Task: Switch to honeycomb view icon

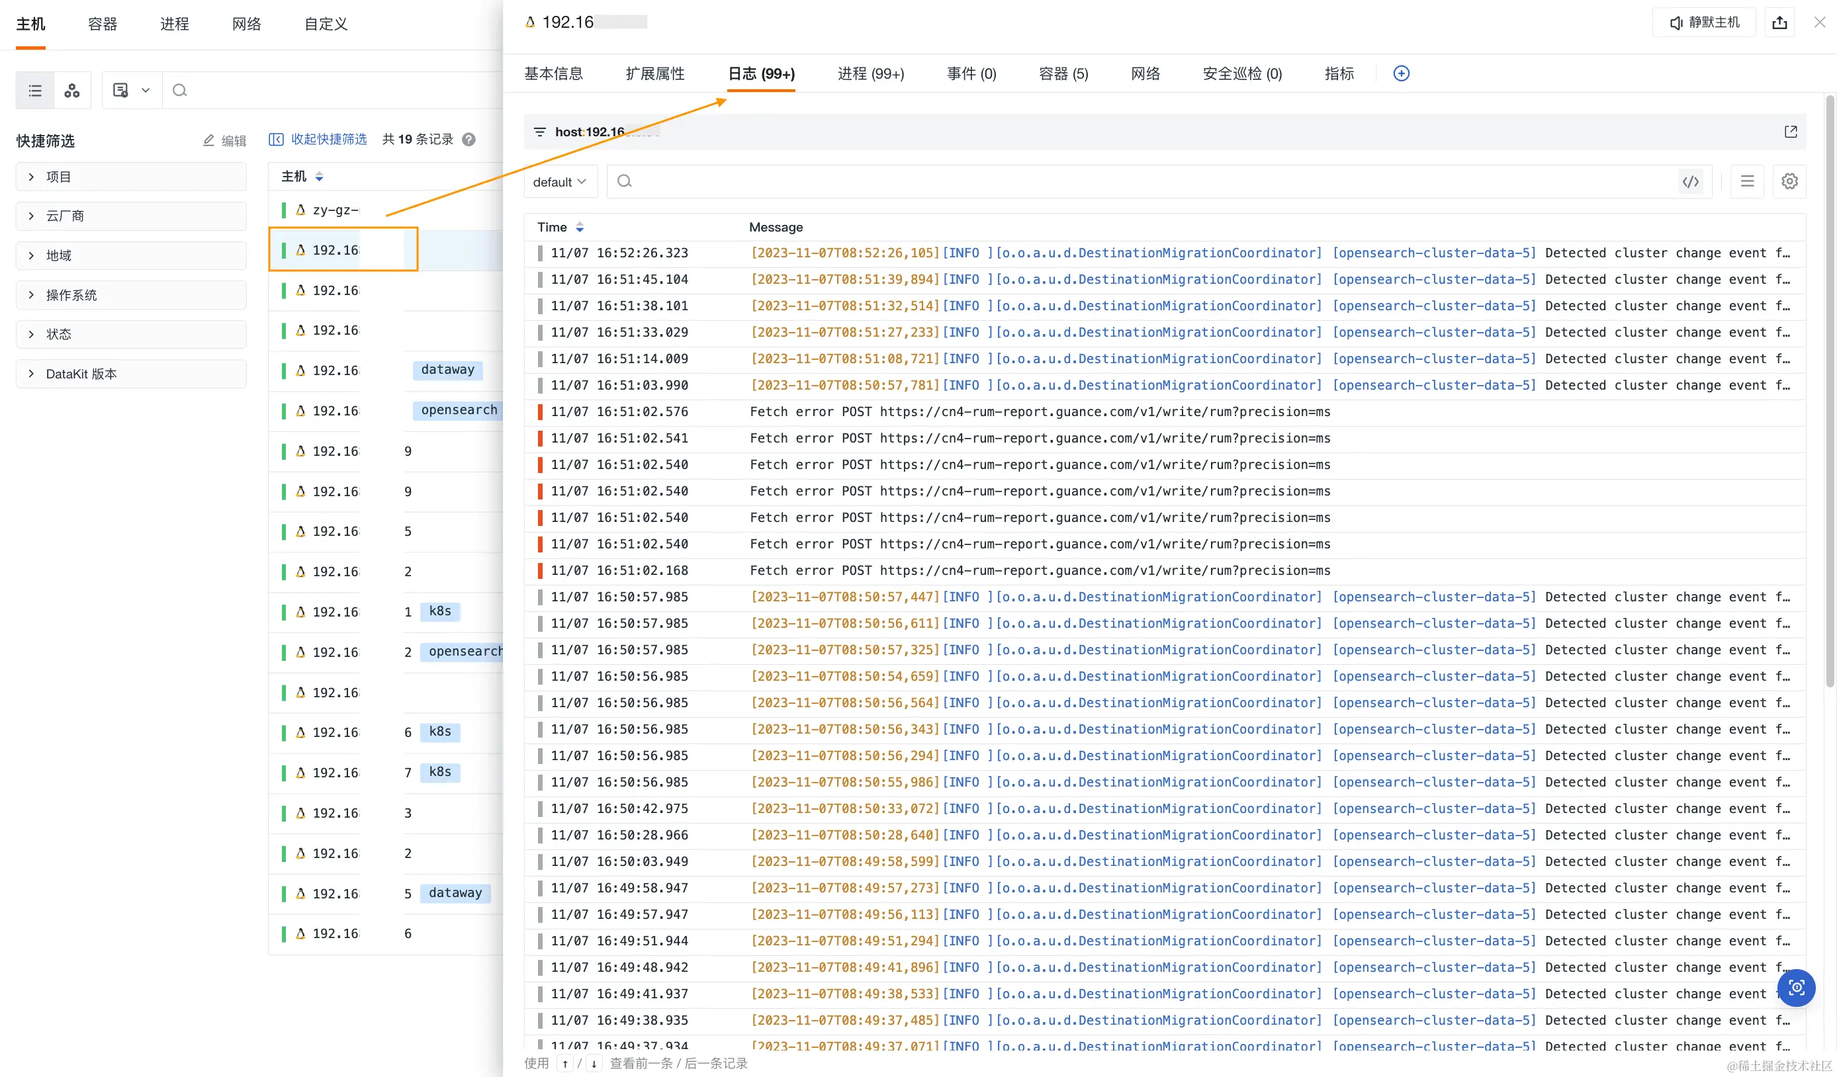Action: 71,91
